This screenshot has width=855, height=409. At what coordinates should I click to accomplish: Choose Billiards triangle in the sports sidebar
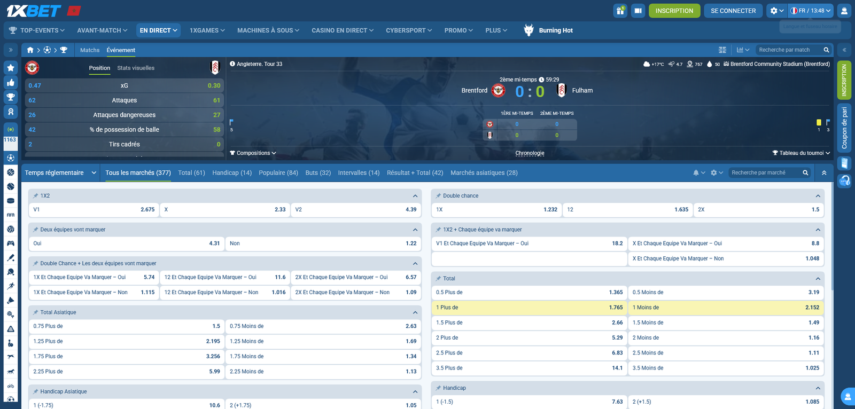pyautogui.click(x=11, y=329)
